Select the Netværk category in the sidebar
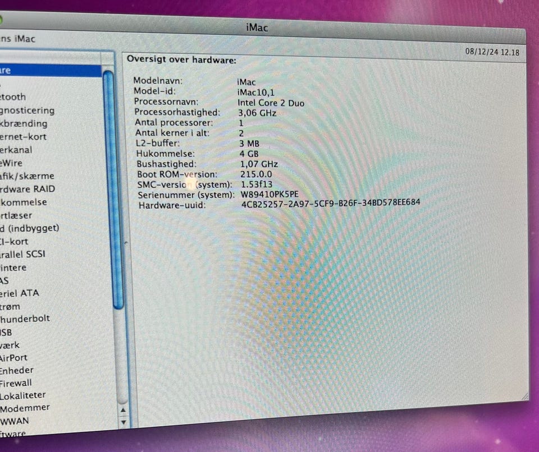The image size is (539, 452). point(10,345)
